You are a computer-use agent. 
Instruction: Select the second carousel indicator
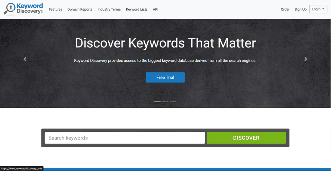tap(165, 102)
